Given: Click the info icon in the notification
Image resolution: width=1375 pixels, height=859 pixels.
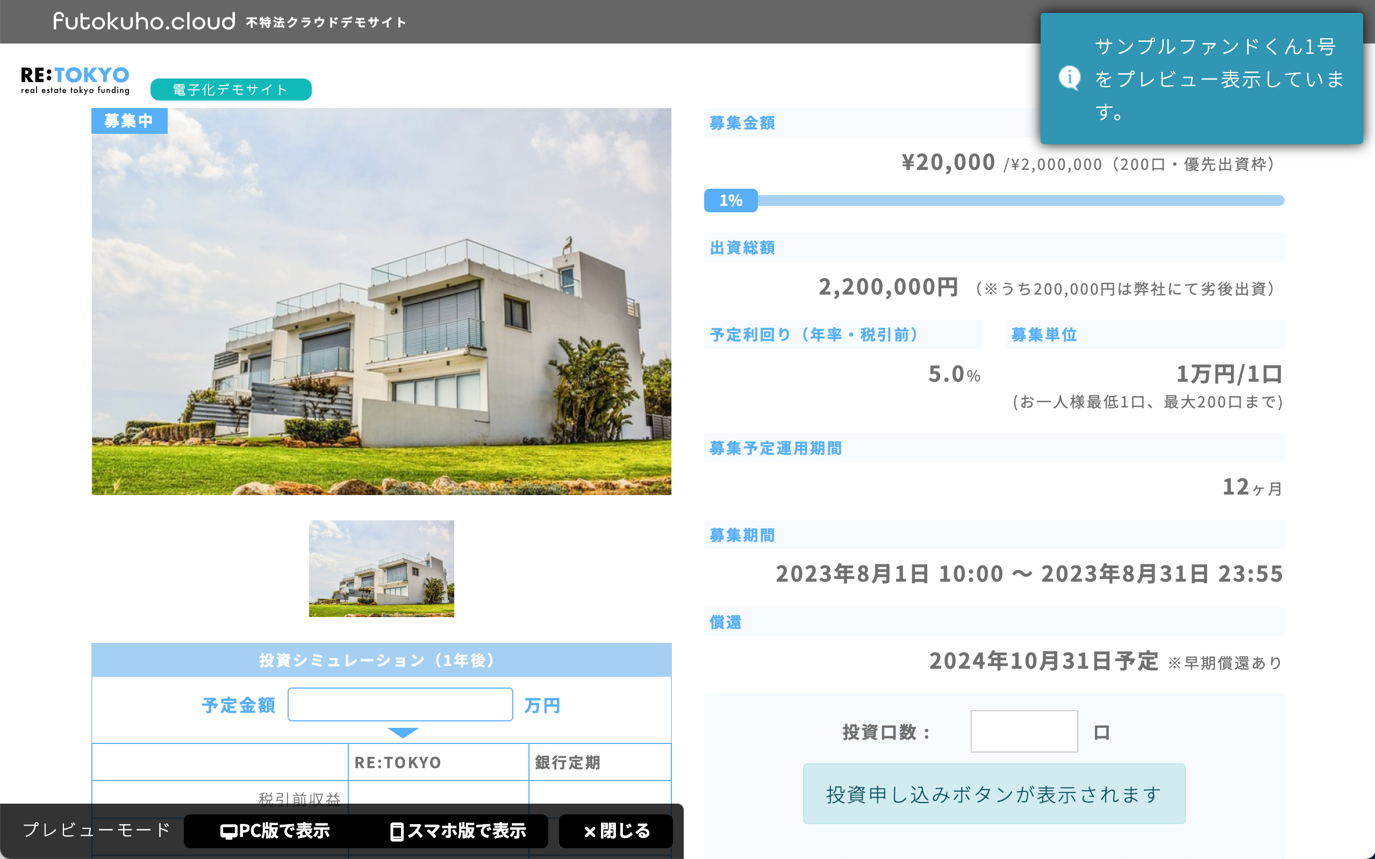Looking at the screenshot, I should tap(1069, 77).
